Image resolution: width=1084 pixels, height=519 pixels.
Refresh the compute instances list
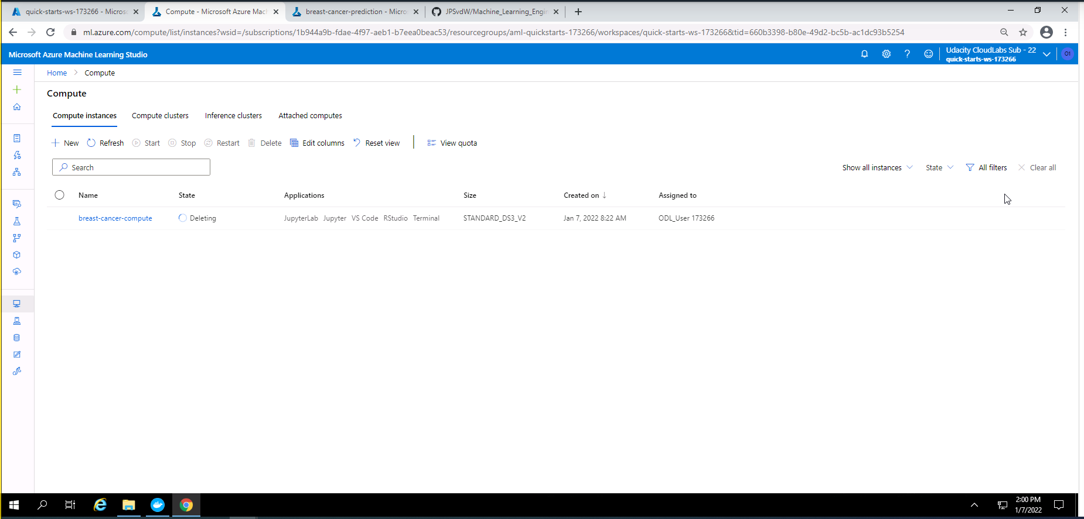click(x=105, y=143)
